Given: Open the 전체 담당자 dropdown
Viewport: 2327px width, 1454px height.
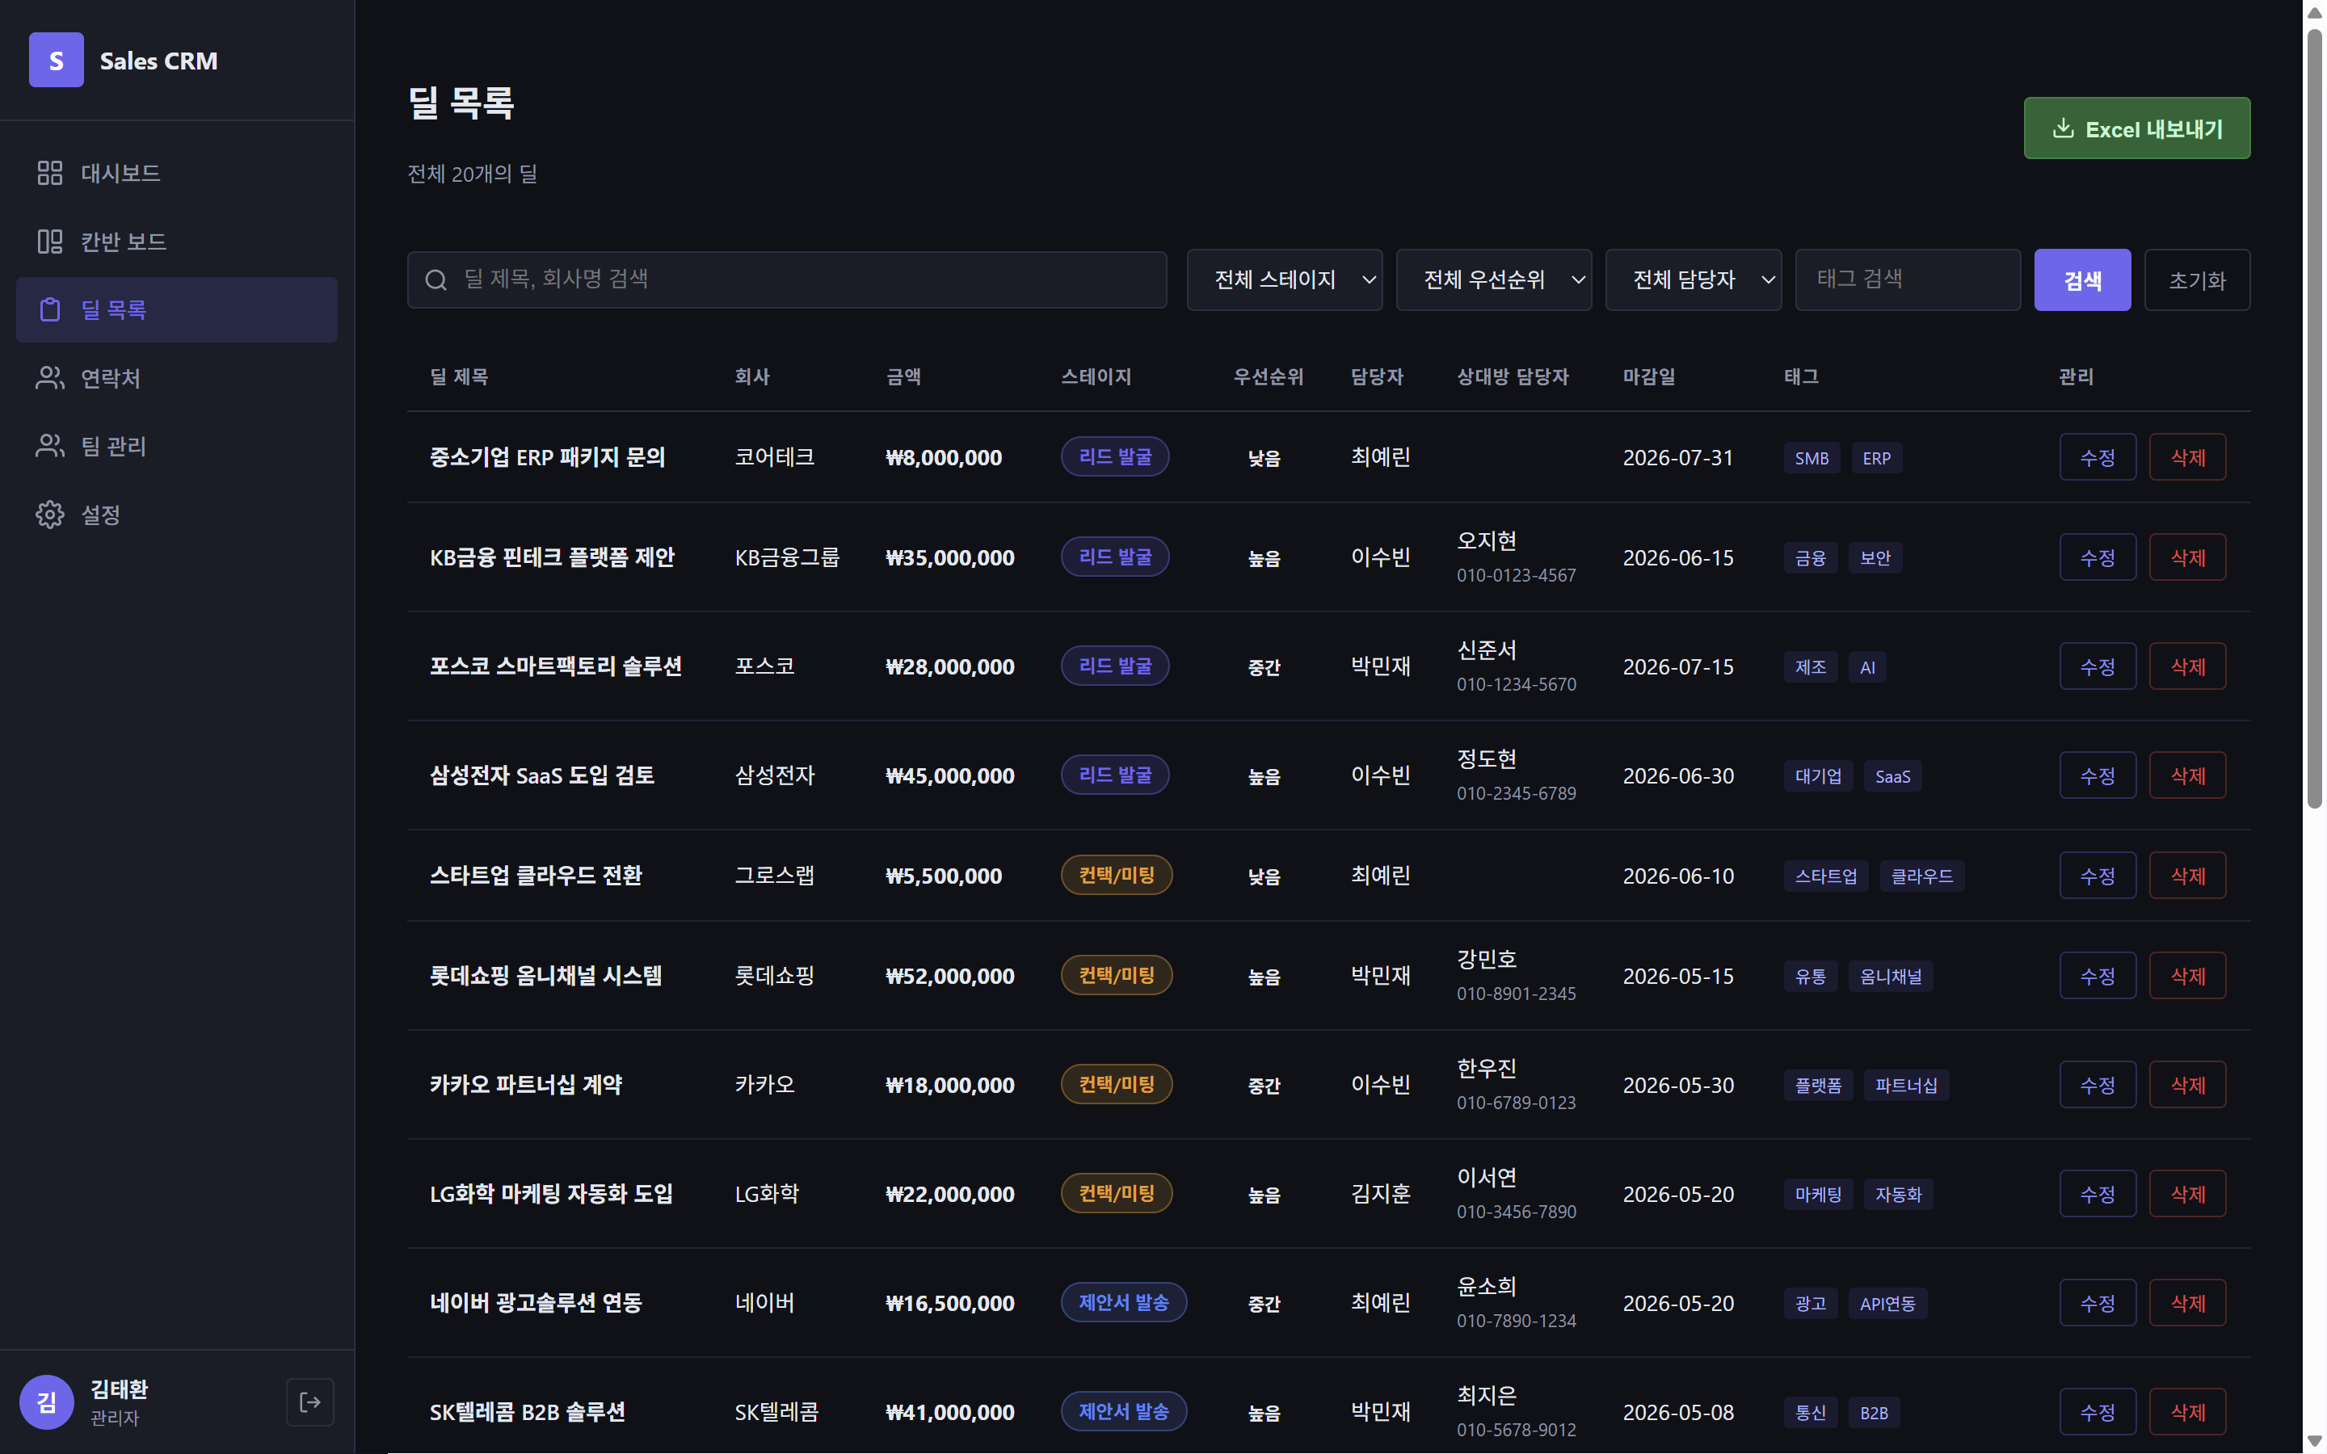Looking at the screenshot, I should [x=1694, y=279].
